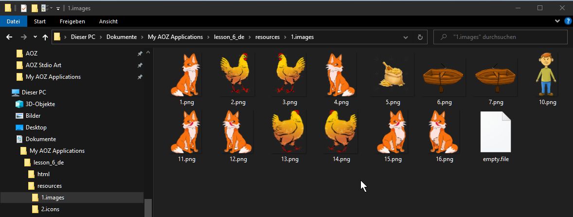
Task: Go up one folder level arrow
Action: click(46, 37)
